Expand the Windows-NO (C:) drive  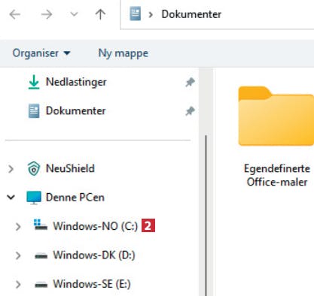click(18, 227)
